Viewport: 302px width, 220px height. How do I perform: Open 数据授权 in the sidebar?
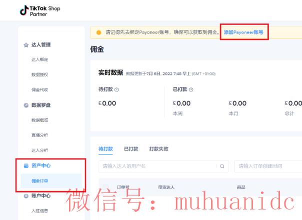40,75
